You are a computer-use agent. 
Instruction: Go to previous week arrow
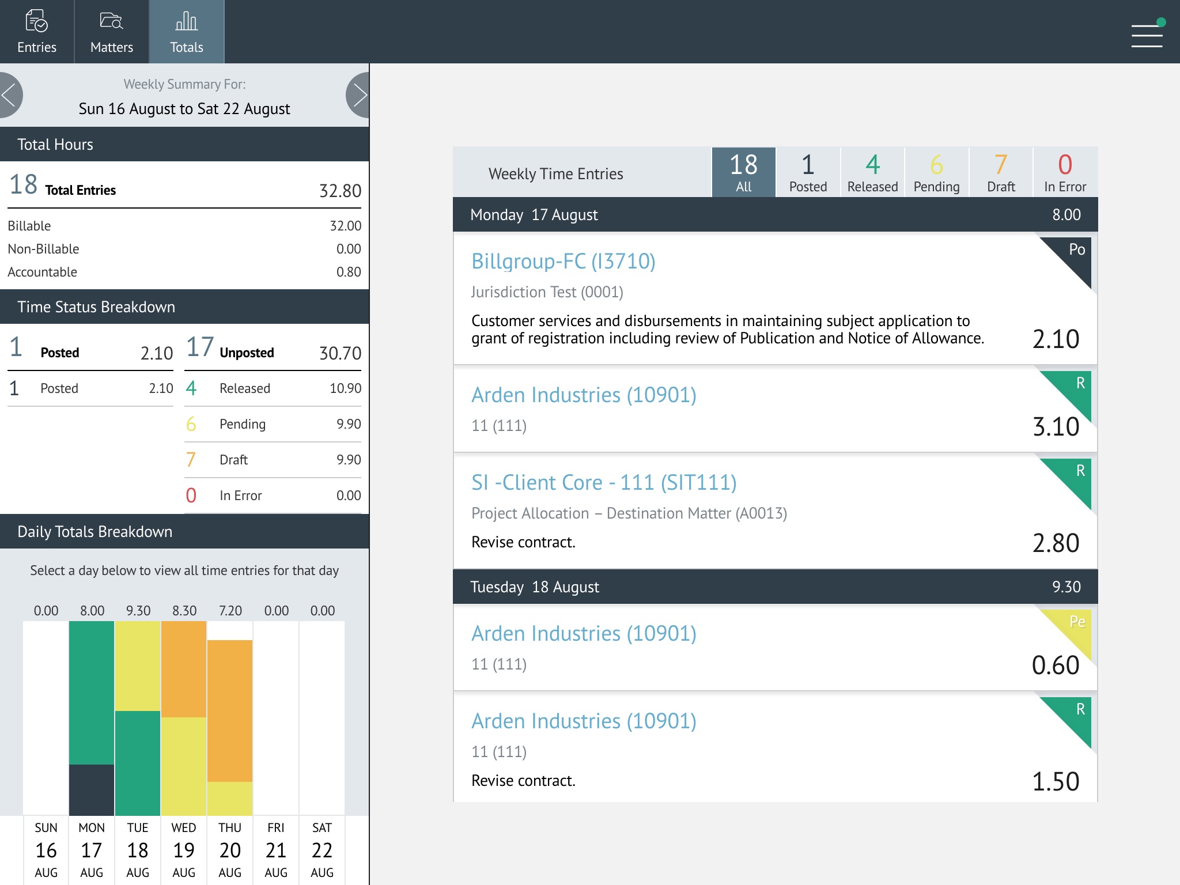9,95
